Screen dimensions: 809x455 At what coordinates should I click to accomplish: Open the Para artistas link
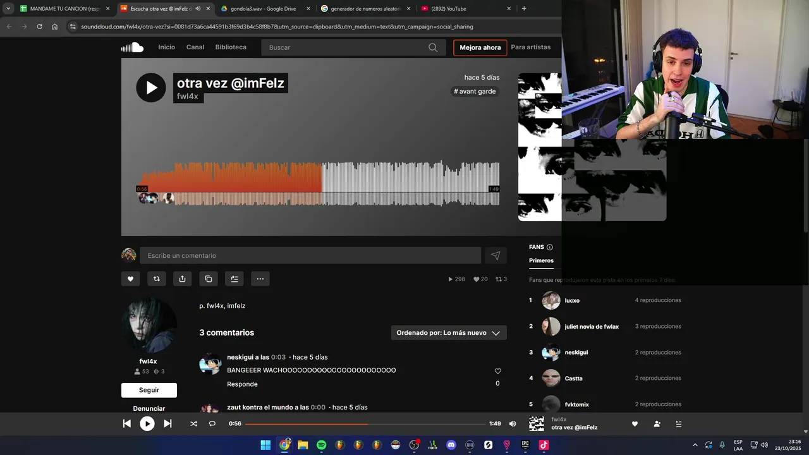531,47
